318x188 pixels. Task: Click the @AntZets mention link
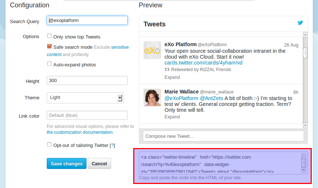[x=212, y=98]
